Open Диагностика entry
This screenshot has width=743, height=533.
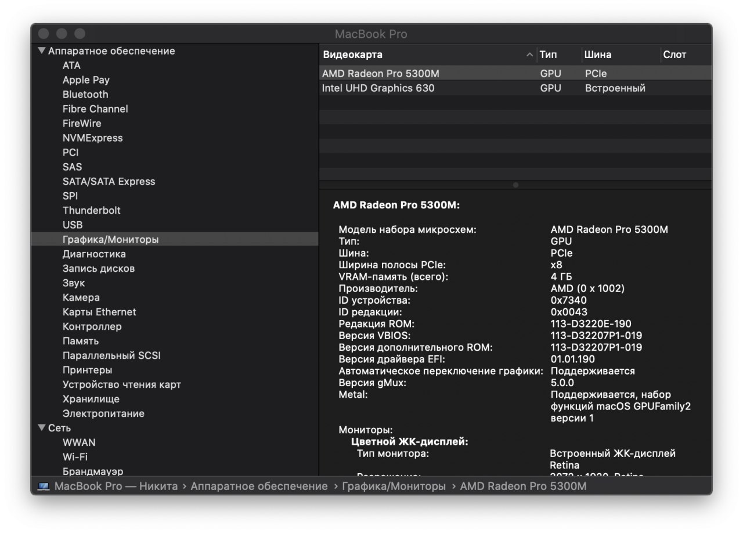94,254
